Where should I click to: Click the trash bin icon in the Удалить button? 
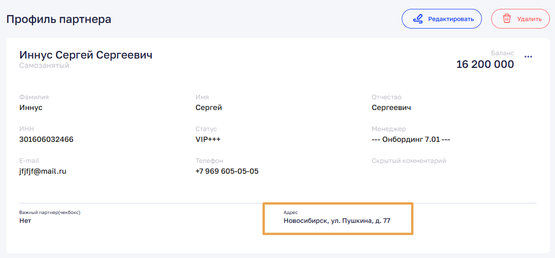click(x=507, y=19)
